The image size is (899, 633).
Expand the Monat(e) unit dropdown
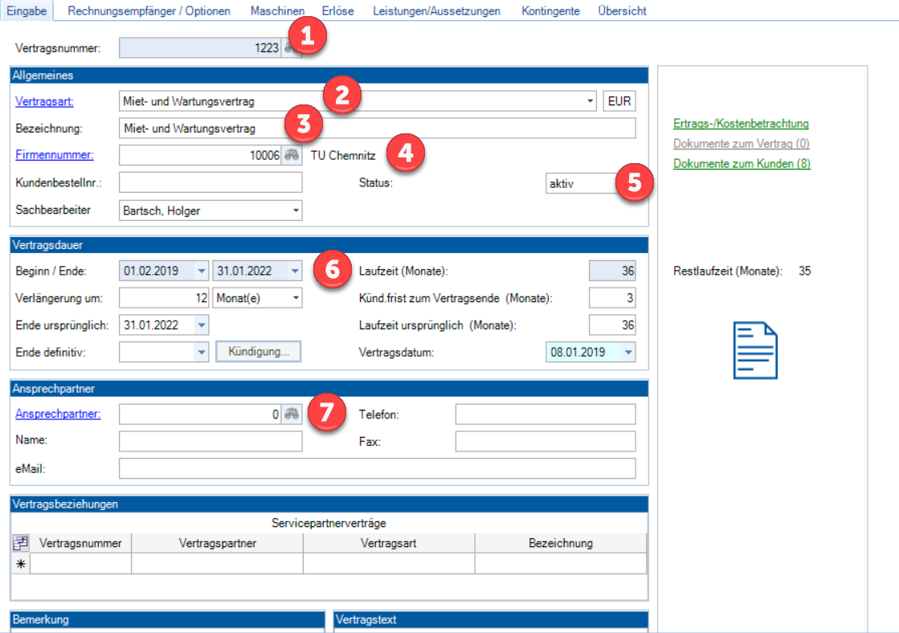coord(296,298)
